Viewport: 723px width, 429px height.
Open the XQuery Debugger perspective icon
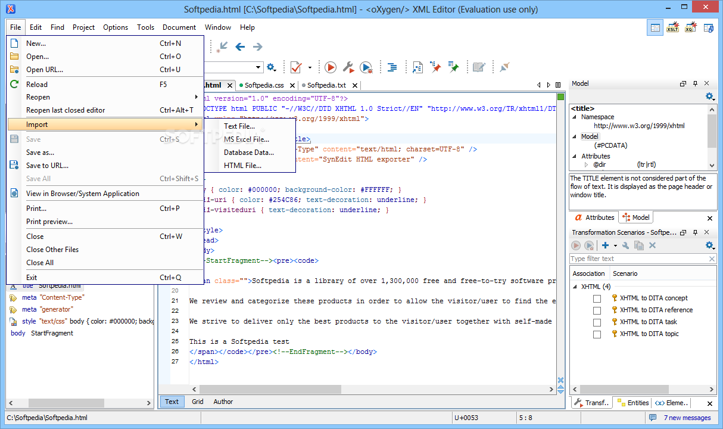point(691,27)
